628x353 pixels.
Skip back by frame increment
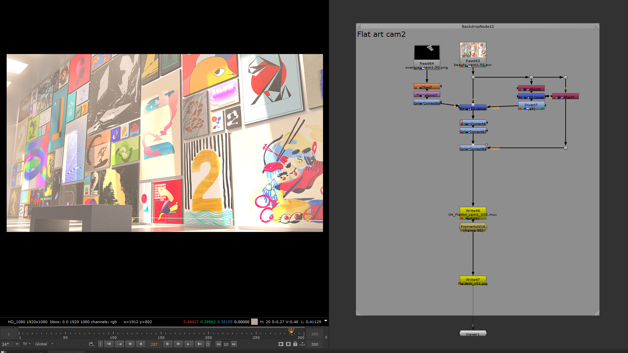click(x=219, y=344)
